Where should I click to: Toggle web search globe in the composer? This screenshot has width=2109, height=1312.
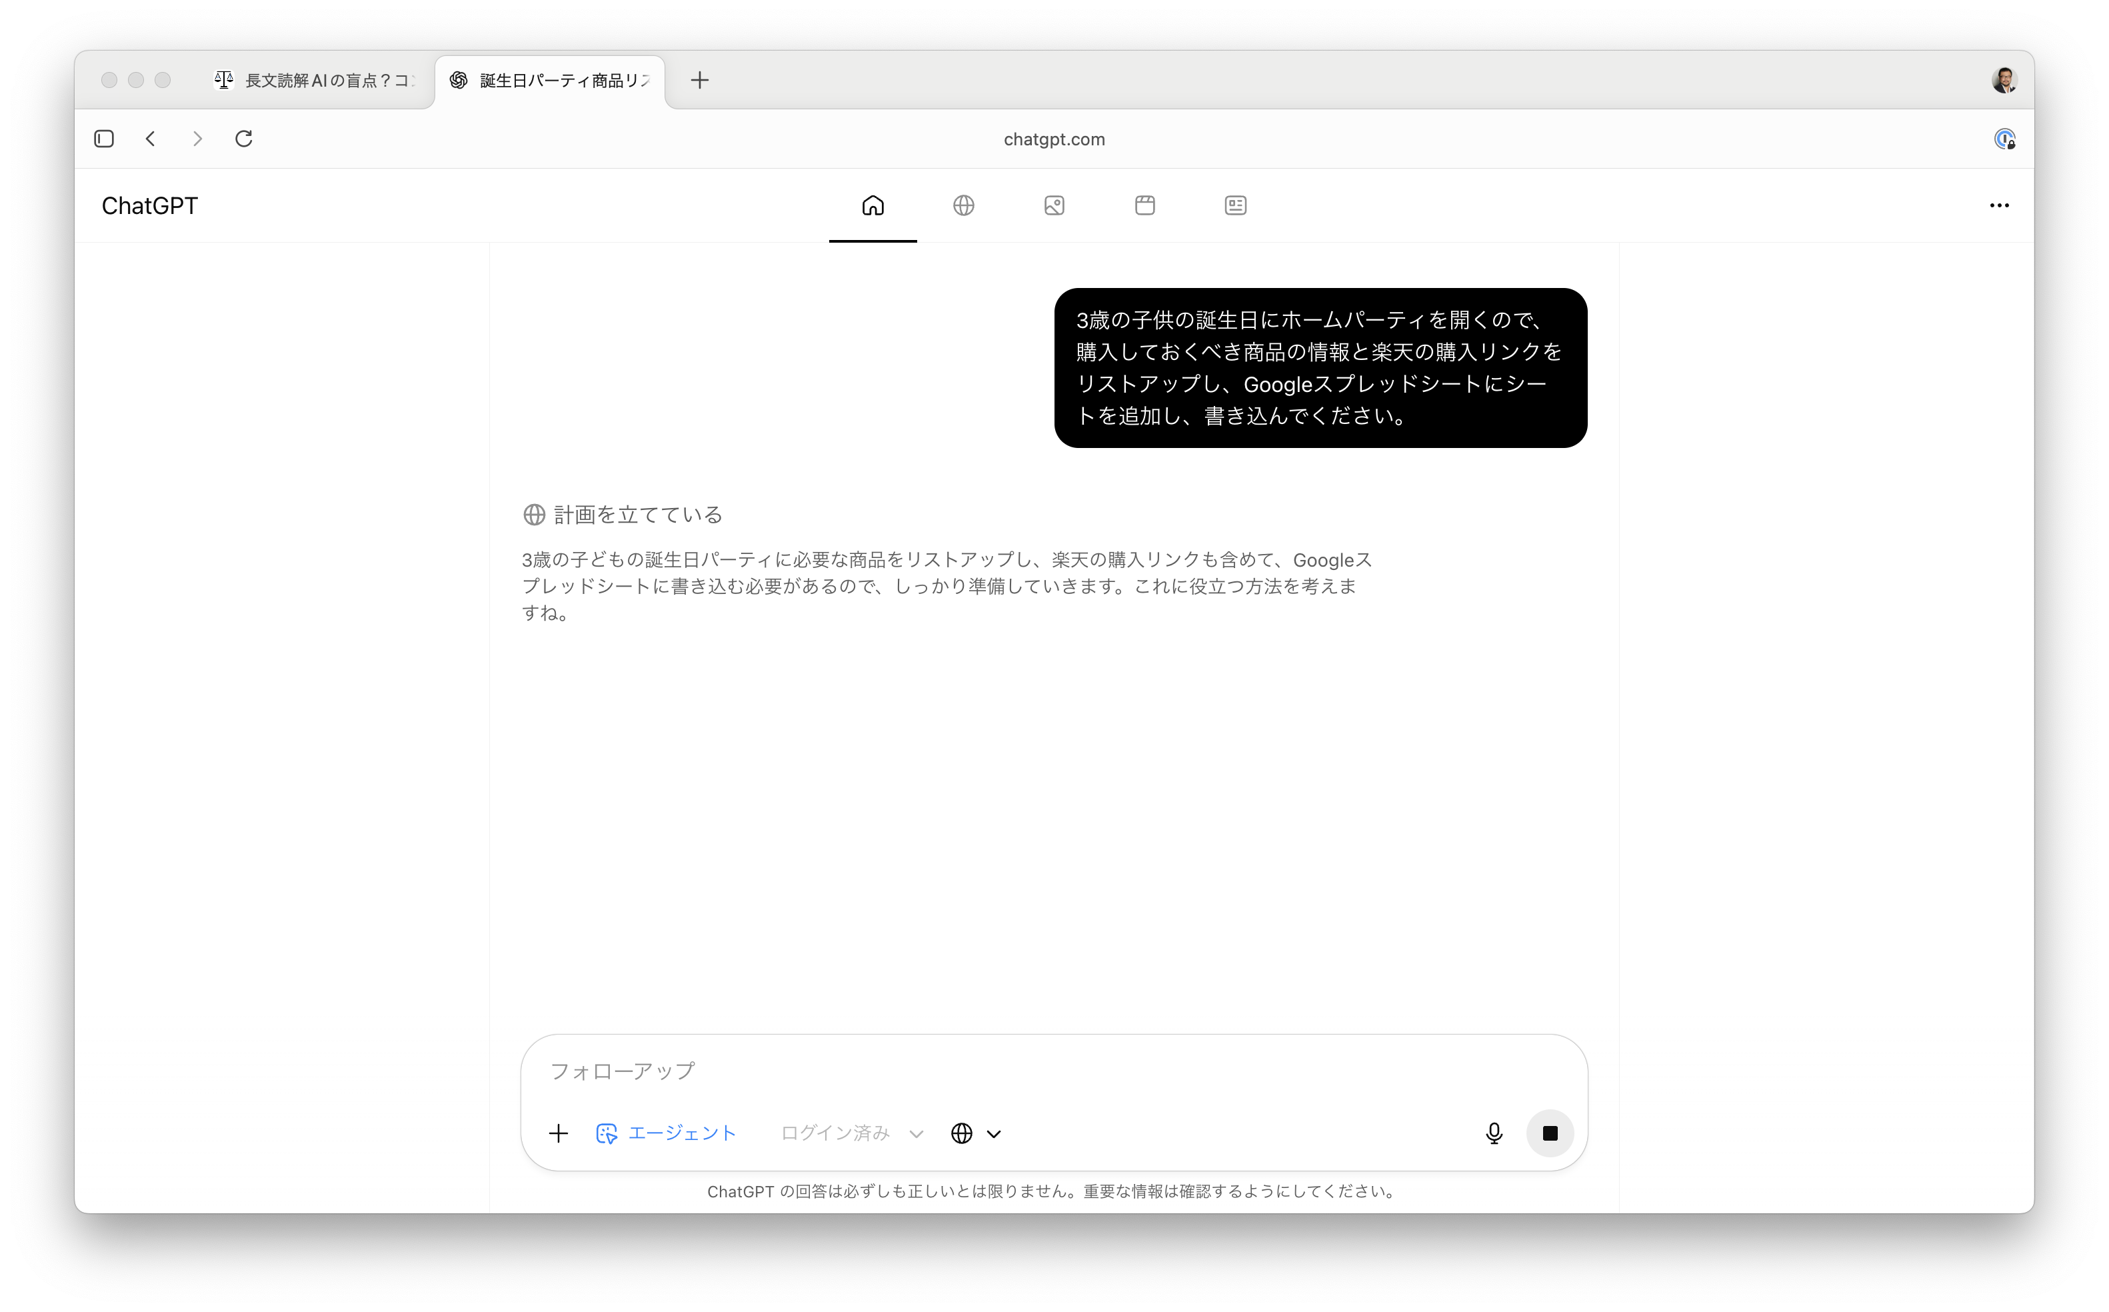click(x=961, y=1133)
